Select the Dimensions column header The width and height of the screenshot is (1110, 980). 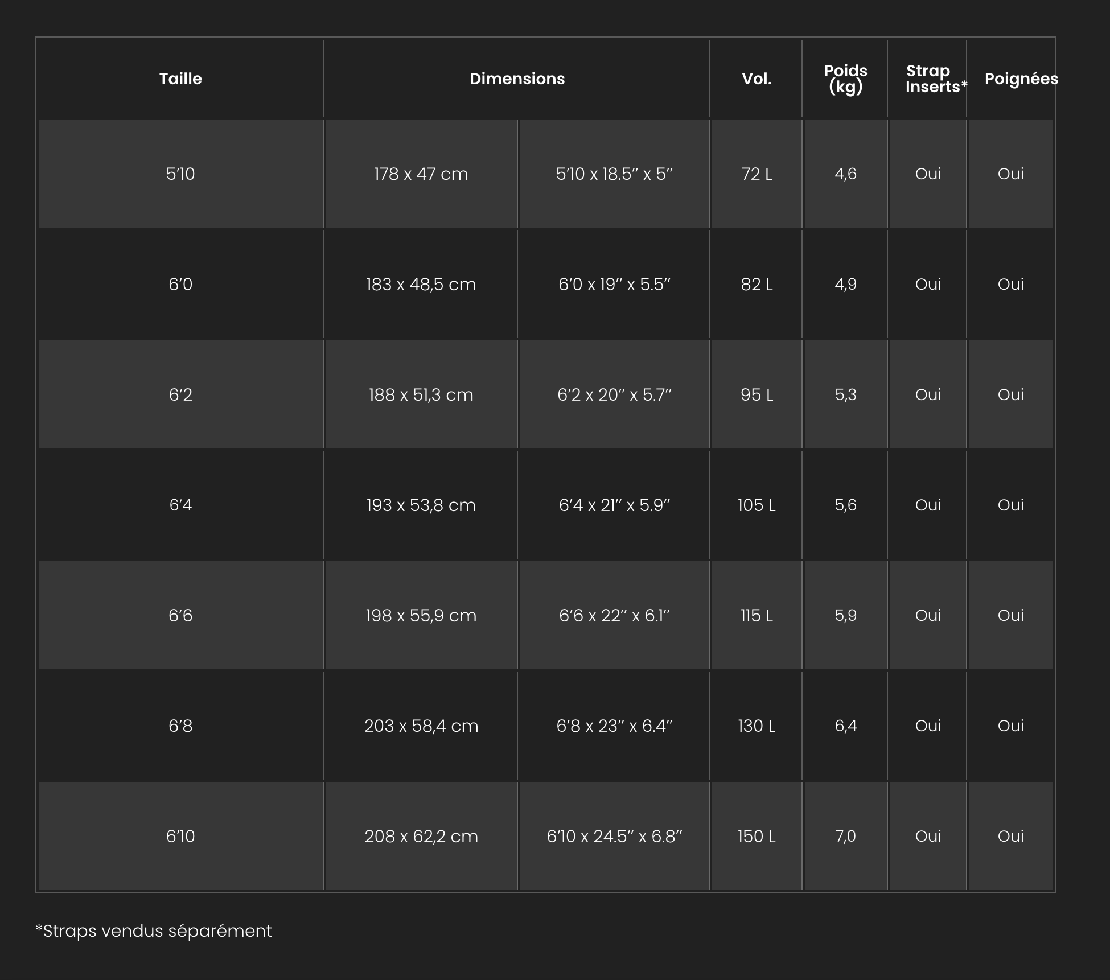517,79
